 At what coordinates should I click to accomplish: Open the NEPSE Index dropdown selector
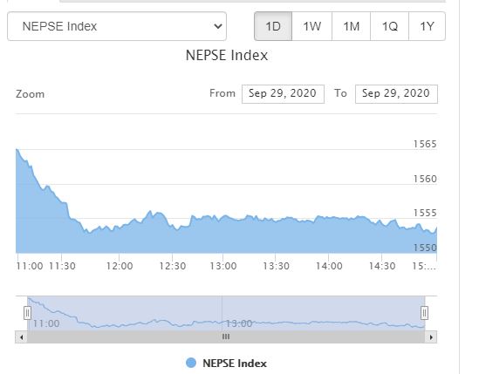(117, 26)
